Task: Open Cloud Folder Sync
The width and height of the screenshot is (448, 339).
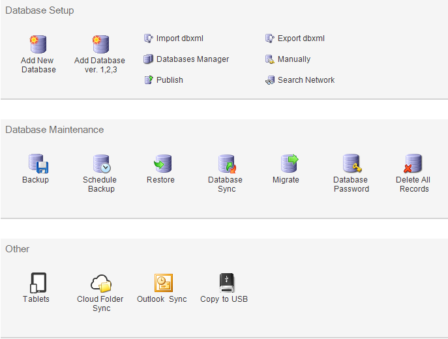Action: 102,283
